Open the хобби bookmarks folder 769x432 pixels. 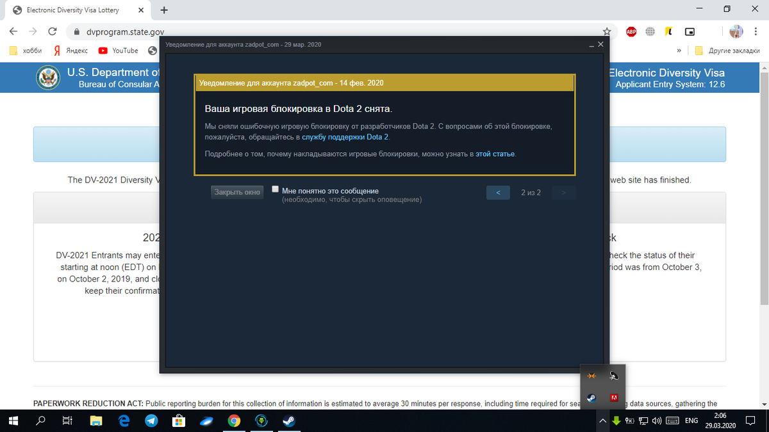tap(26, 51)
